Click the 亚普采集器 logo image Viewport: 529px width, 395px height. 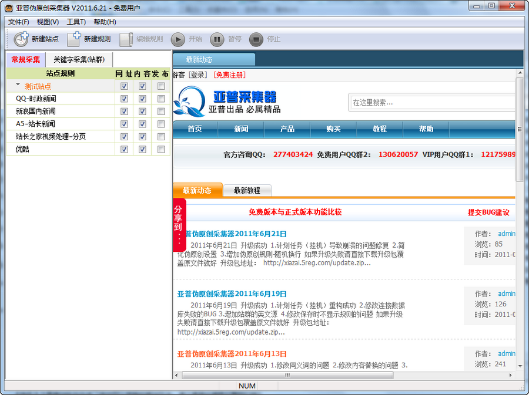227,102
